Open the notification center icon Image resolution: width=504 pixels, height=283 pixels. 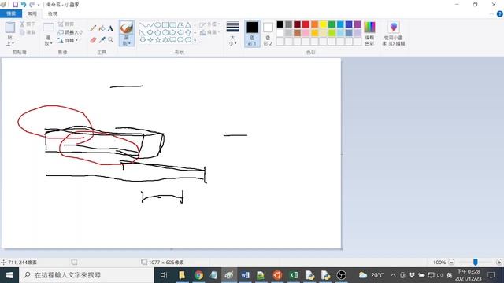[x=491, y=275]
